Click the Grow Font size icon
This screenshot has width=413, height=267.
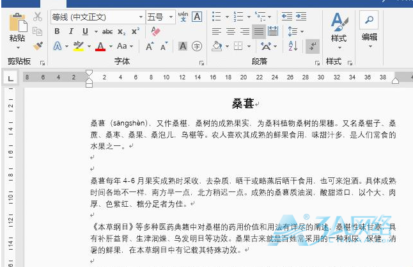tap(150, 46)
